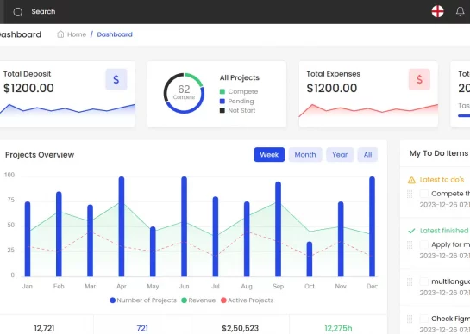Toggle the Not Start legend swatch

coord(222,110)
